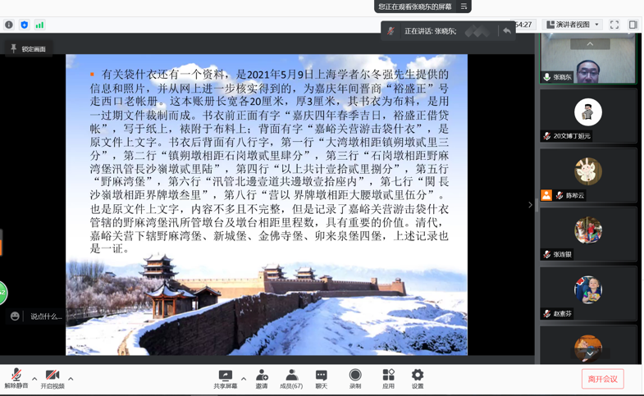The width and height of the screenshot is (644, 396).
Task: Check the green network signal icon
Action: point(39,25)
